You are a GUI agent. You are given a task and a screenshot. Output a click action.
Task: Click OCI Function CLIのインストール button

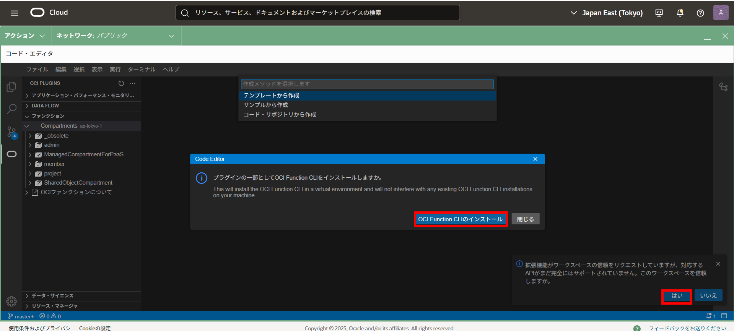click(461, 219)
